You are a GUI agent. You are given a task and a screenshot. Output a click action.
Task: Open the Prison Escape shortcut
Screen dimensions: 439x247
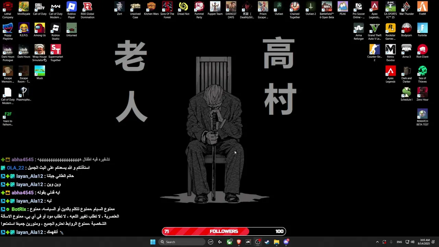263,10
